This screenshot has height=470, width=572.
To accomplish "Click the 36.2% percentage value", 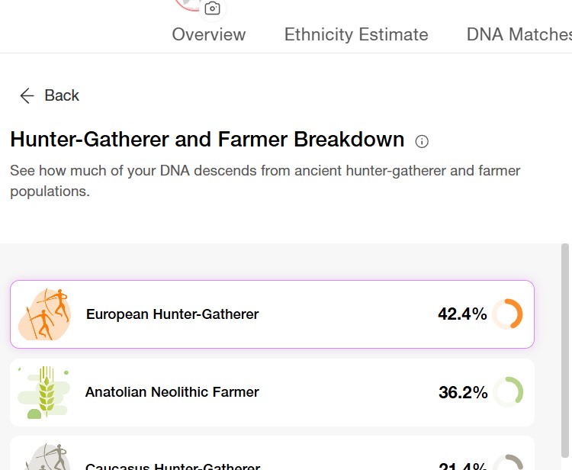I will (x=463, y=392).
